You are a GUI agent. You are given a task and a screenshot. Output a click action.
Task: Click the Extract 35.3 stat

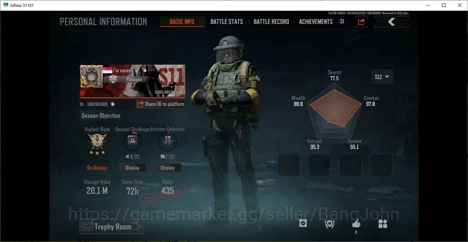314,144
